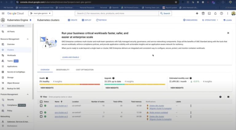Switch to the Observability tab

pyautogui.click(x=62, y=70)
